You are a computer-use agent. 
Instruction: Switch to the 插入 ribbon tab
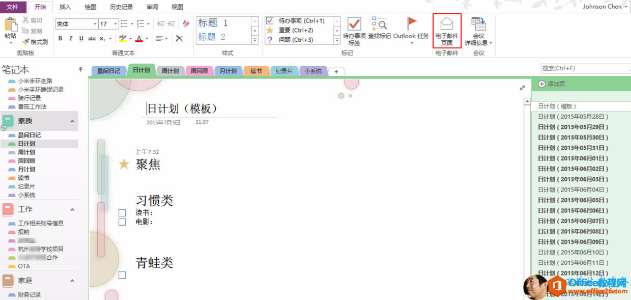pos(65,7)
